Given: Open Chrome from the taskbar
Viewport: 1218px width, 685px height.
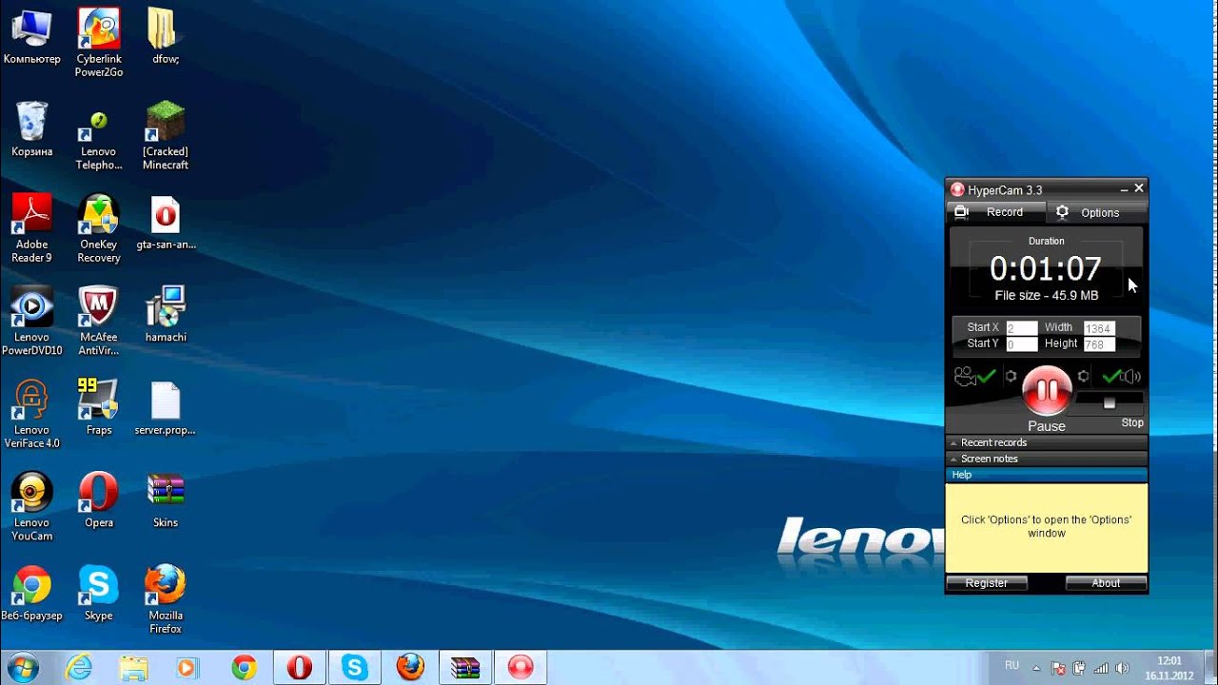Looking at the screenshot, I should [x=244, y=668].
